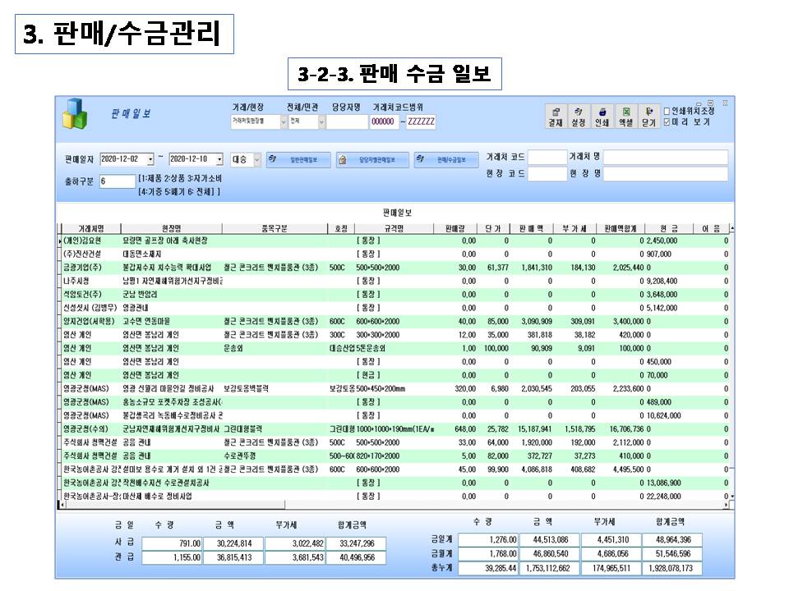Click 담당자별판매일보 button
This screenshot has width=789, height=591.
pos(372,160)
